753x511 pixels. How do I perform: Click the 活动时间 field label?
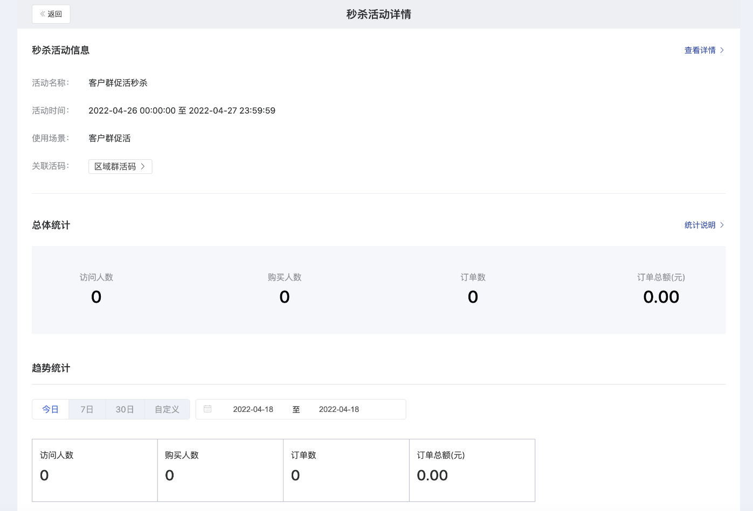click(x=51, y=110)
